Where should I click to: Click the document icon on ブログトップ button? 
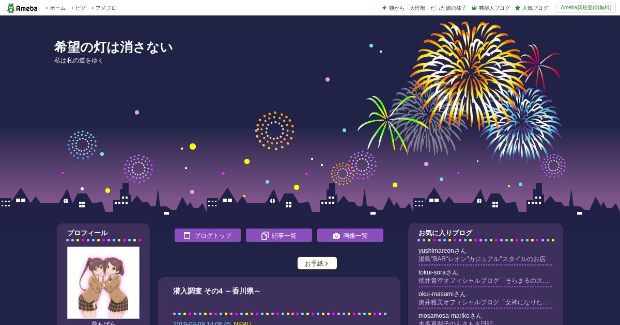click(187, 235)
